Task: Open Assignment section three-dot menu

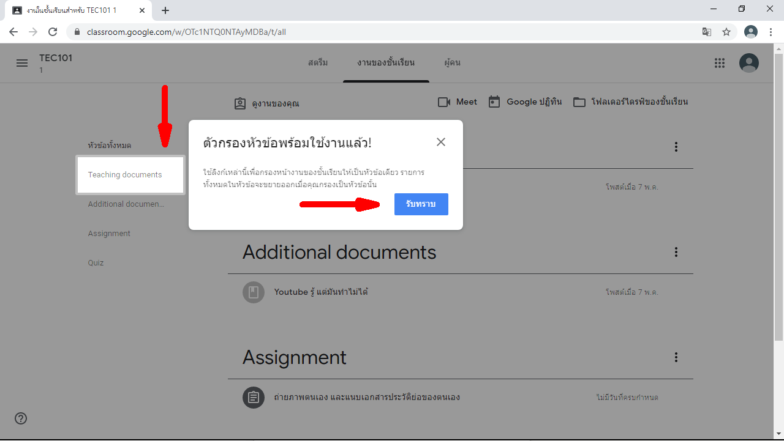Action: tap(676, 357)
